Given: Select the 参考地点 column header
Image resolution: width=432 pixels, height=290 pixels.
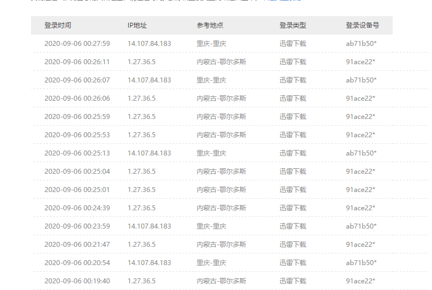Looking at the screenshot, I should tap(210, 25).
